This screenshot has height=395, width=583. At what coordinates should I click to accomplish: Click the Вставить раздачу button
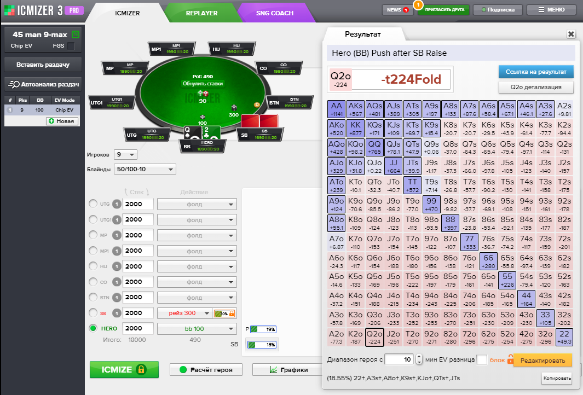point(43,65)
